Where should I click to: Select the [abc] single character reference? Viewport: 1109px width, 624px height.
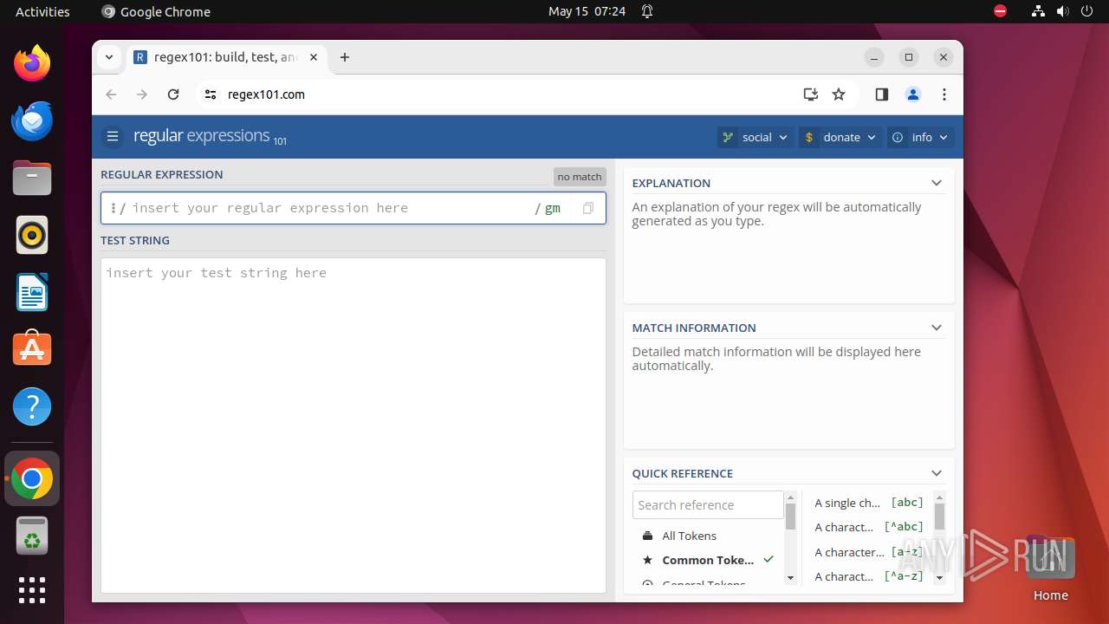(869, 503)
